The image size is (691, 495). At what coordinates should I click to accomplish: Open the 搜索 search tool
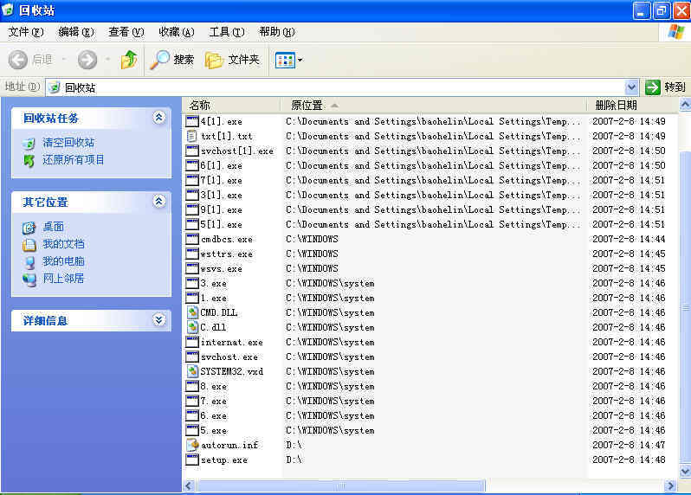click(x=172, y=60)
